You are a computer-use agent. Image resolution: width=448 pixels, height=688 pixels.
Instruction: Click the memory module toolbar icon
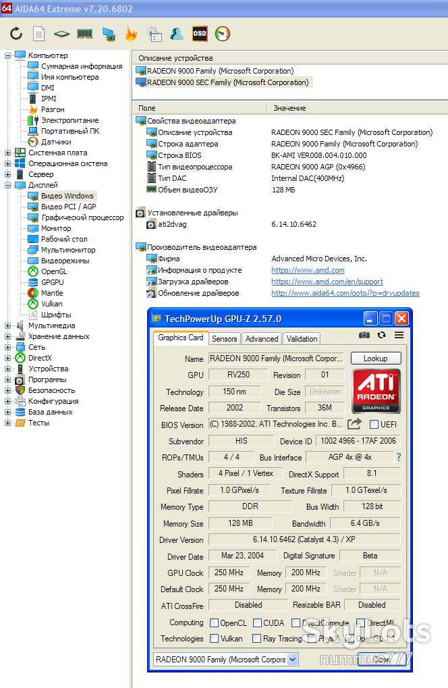[x=84, y=34]
